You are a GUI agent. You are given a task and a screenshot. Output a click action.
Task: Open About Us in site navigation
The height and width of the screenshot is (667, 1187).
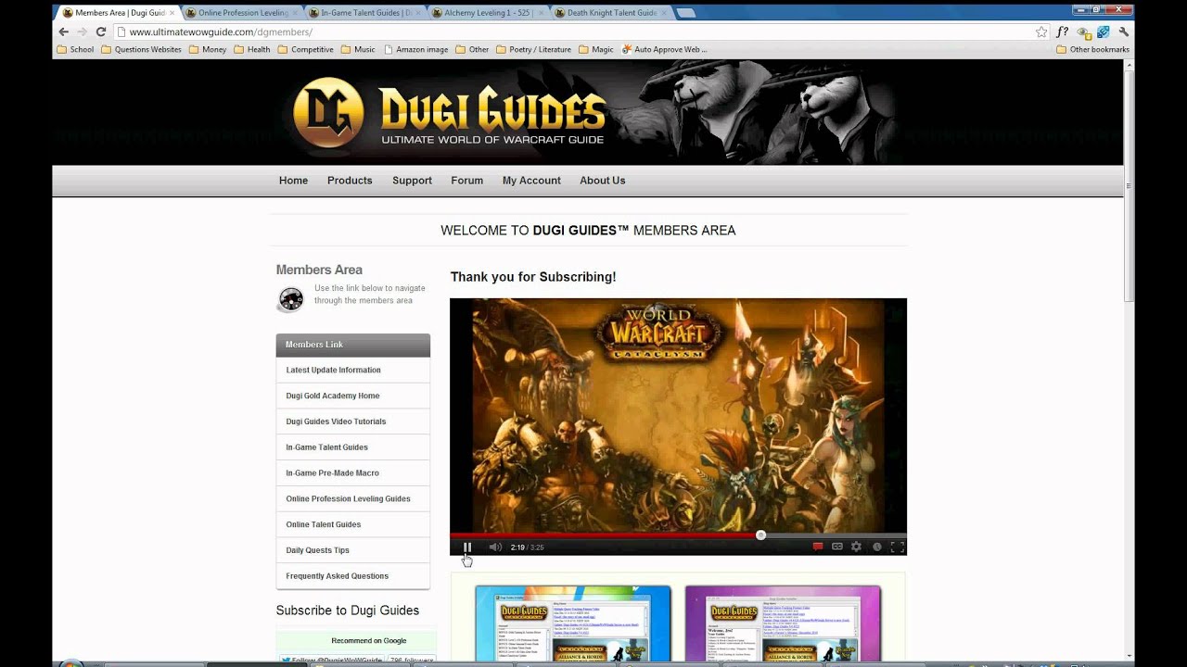[x=603, y=181]
